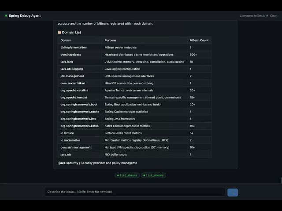Click 'HotSpot JVM specific diagnostics' cell

pyautogui.click(x=145, y=147)
